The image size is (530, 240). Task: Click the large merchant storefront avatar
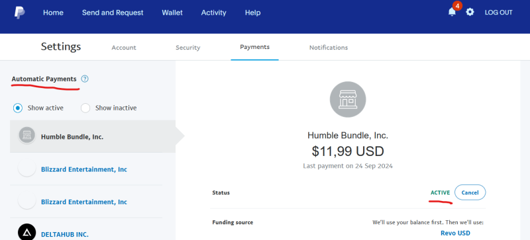[348, 100]
